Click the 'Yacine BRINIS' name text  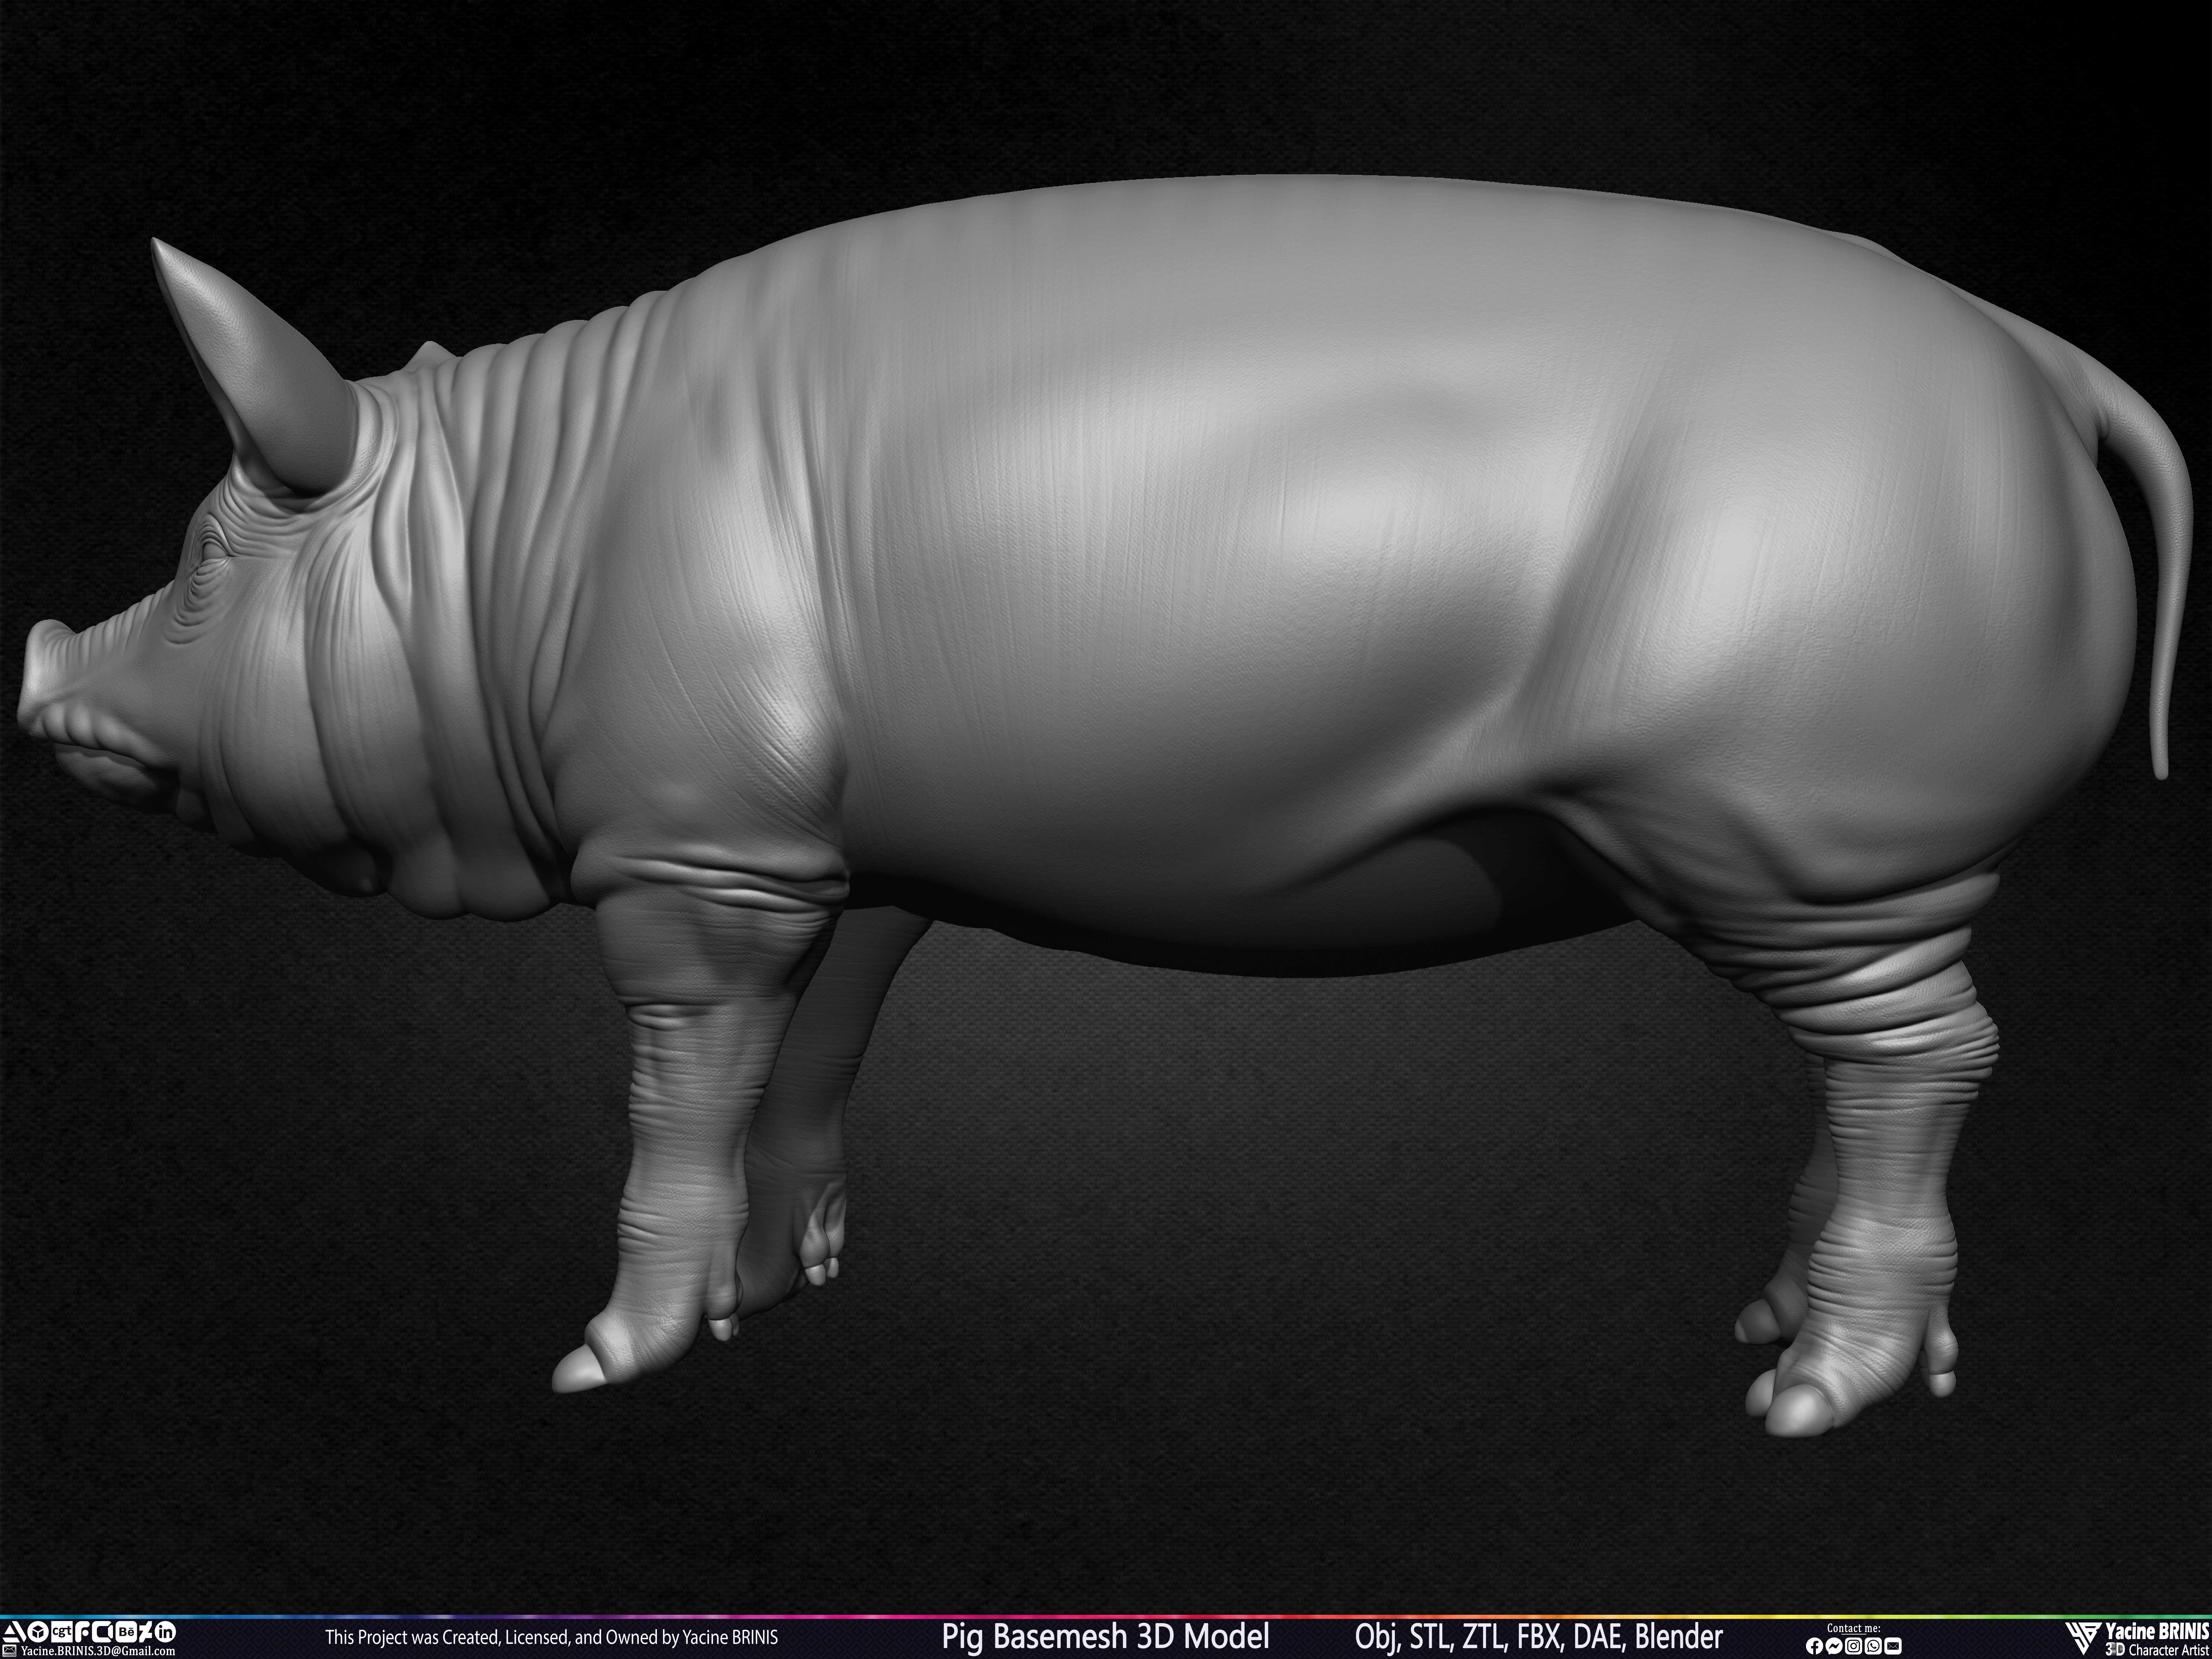[2157, 1631]
